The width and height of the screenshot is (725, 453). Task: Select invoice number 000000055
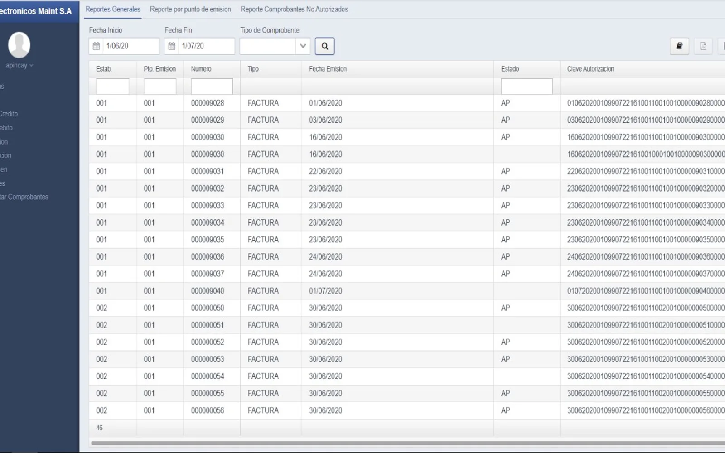click(208, 393)
